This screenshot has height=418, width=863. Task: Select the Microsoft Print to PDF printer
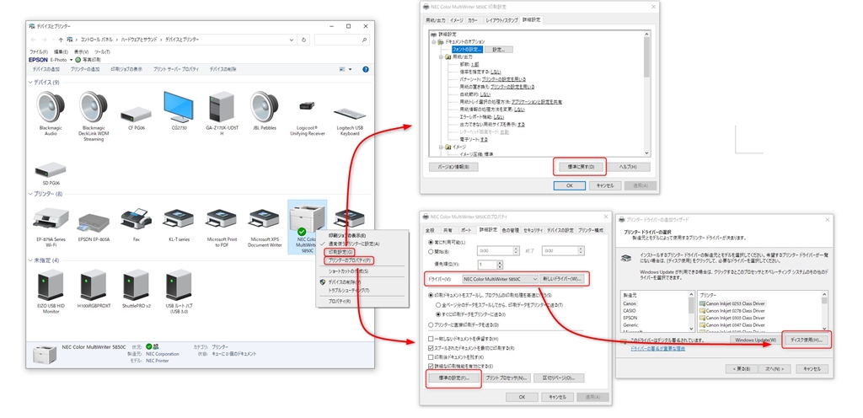222,219
